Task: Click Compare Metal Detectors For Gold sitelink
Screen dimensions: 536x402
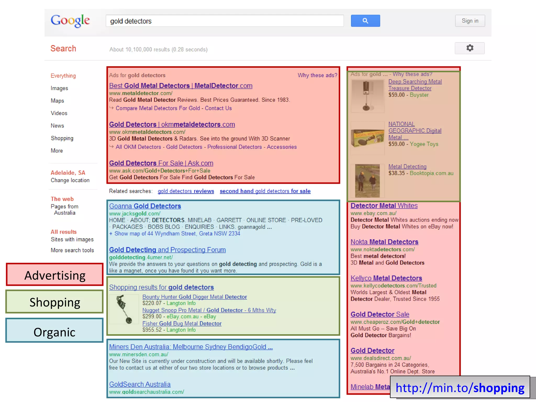Action: tap(158, 108)
